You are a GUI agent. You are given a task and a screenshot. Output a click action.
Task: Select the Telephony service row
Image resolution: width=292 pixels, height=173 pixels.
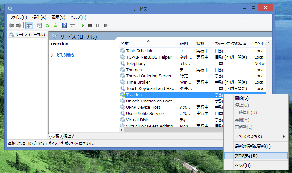(193, 63)
